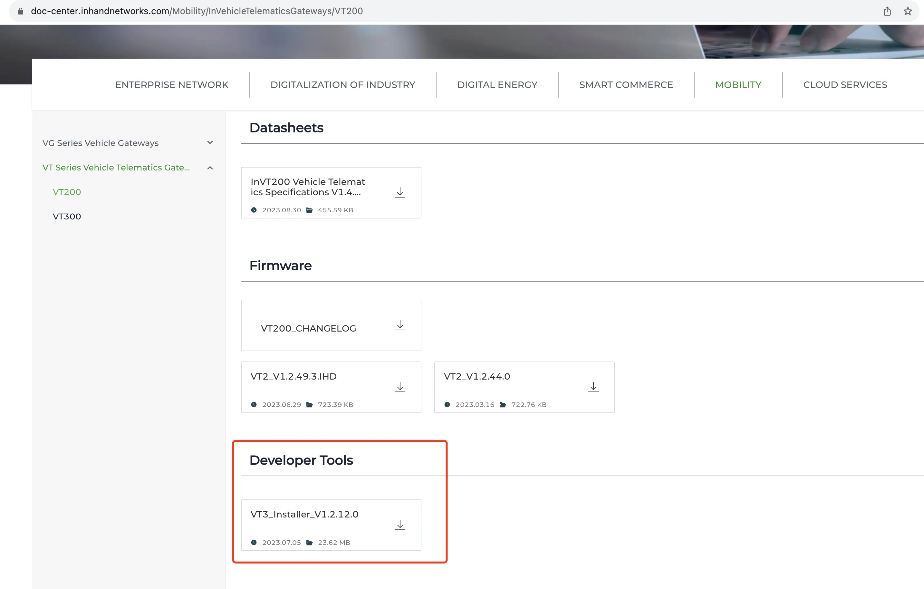
Task: Collapse VT Series Vehicle Telematics chevron
Action: pos(210,168)
